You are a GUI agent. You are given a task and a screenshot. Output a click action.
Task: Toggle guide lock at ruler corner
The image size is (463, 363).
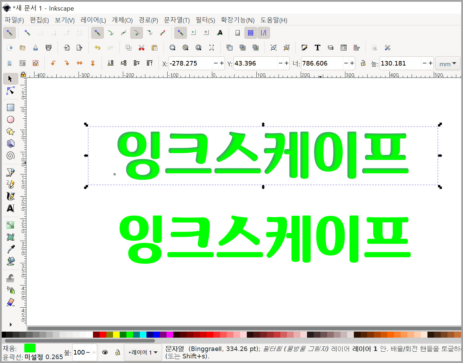(x=23, y=75)
